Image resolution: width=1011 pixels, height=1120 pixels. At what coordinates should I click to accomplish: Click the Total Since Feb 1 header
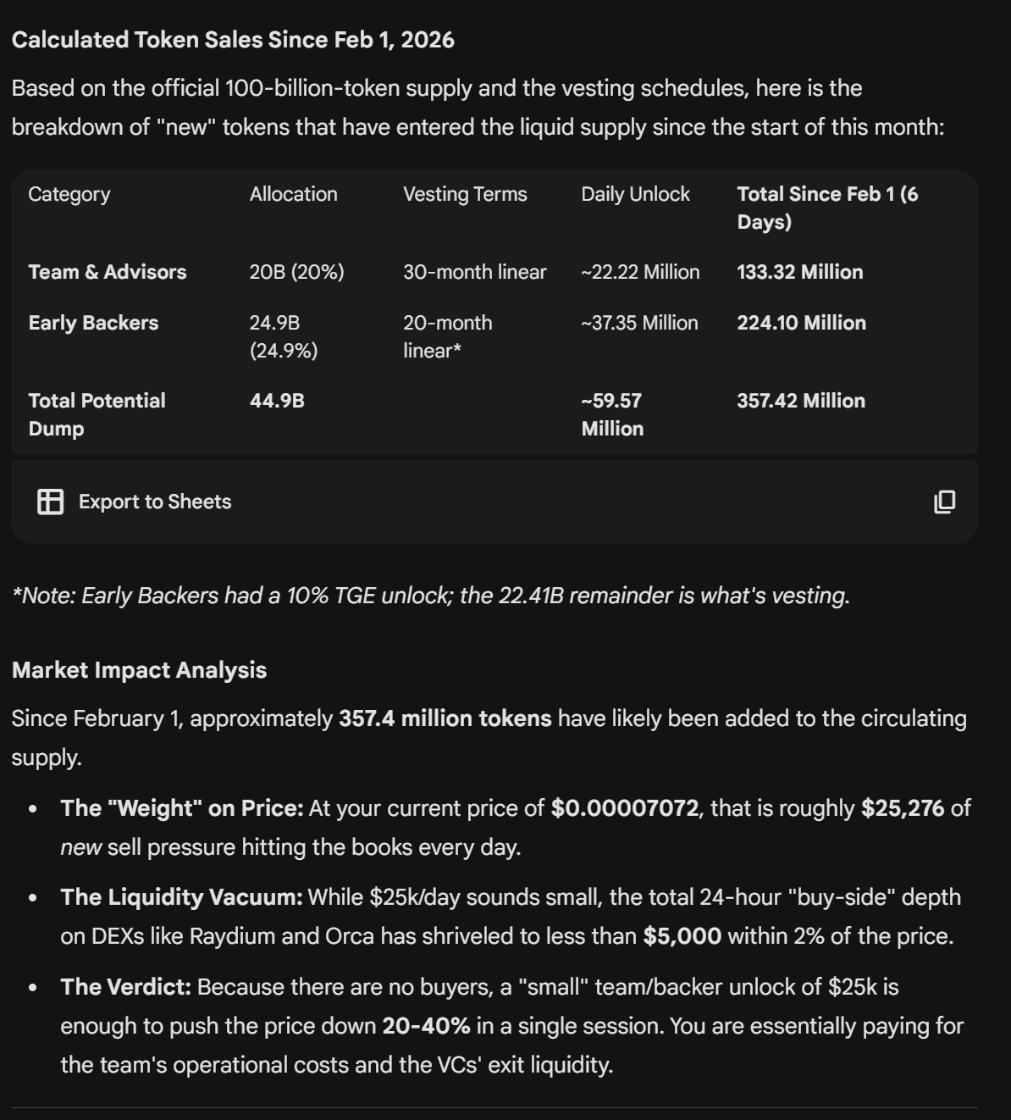point(826,208)
